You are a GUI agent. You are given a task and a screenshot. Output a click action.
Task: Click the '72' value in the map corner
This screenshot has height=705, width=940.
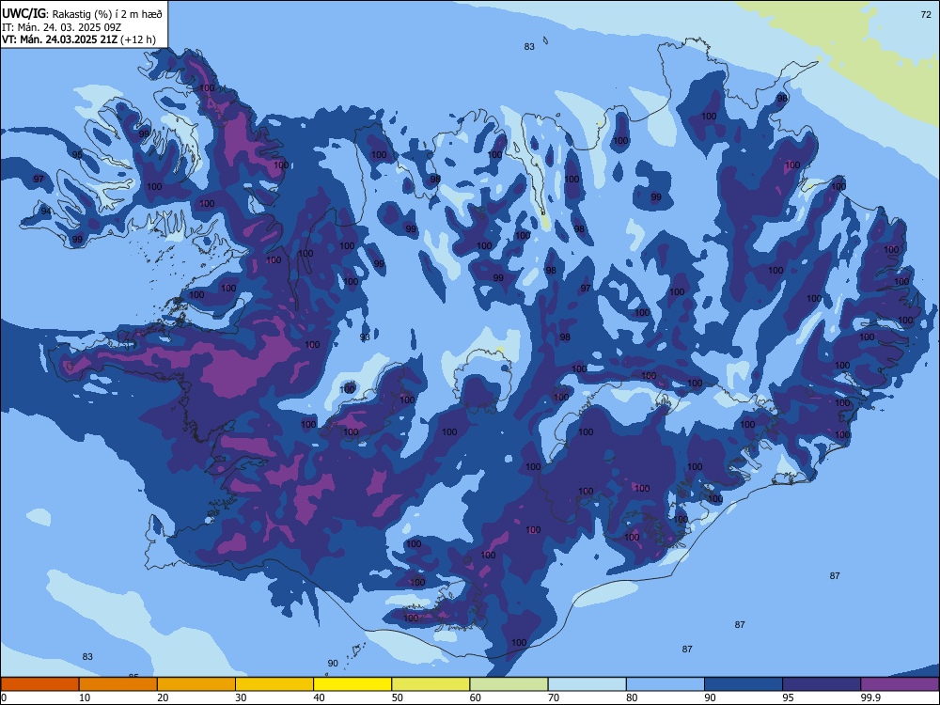point(926,14)
